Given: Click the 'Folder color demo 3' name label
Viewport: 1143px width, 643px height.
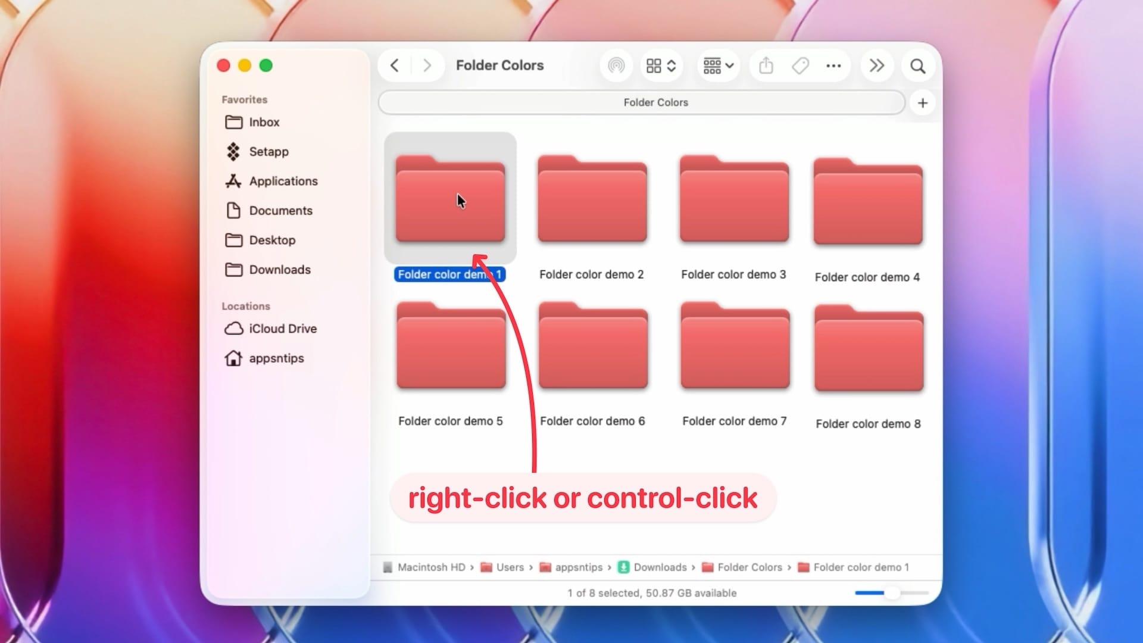Looking at the screenshot, I should coord(733,274).
